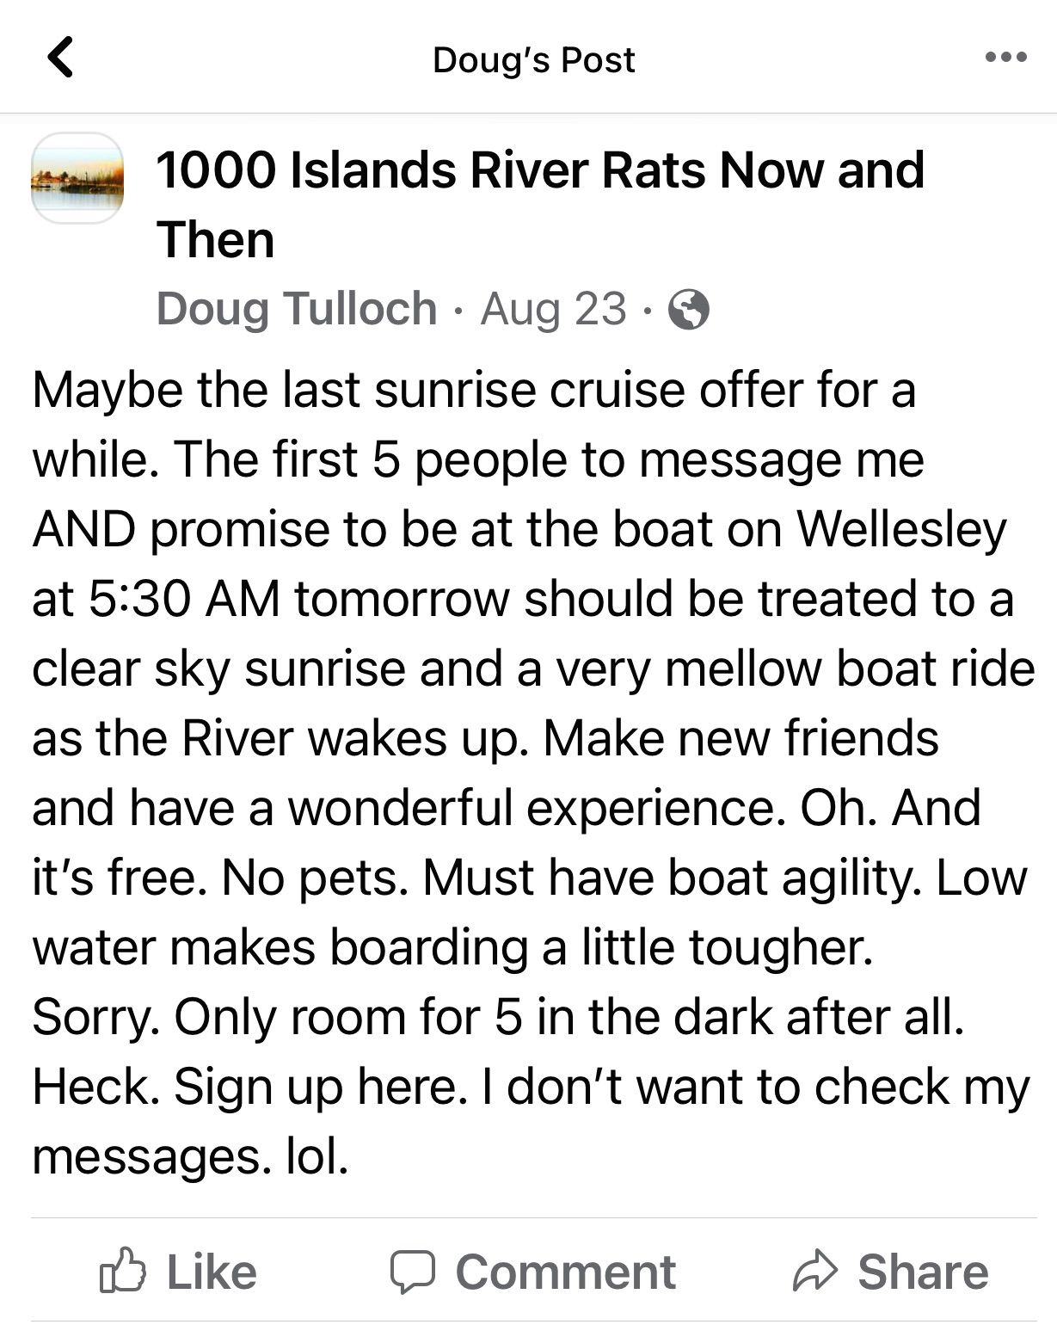The height and width of the screenshot is (1337, 1057).
Task: Like the post using the Like label
Action: point(212,1272)
